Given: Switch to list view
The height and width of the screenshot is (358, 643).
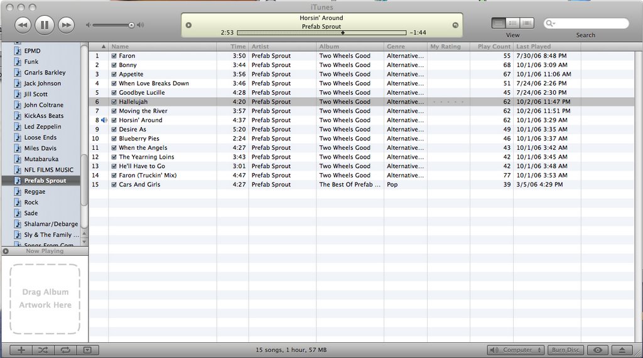Looking at the screenshot, I should tap(499, 23).
